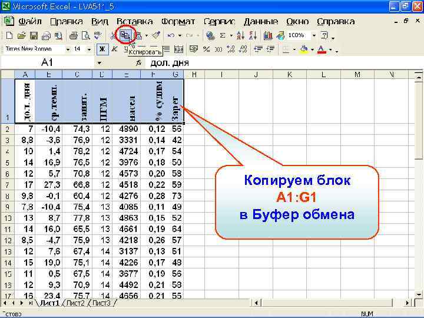Create a new workbook with the New icon
This screenshot has width=424, height=318.
pyautogui.click(x=9, y=35)
